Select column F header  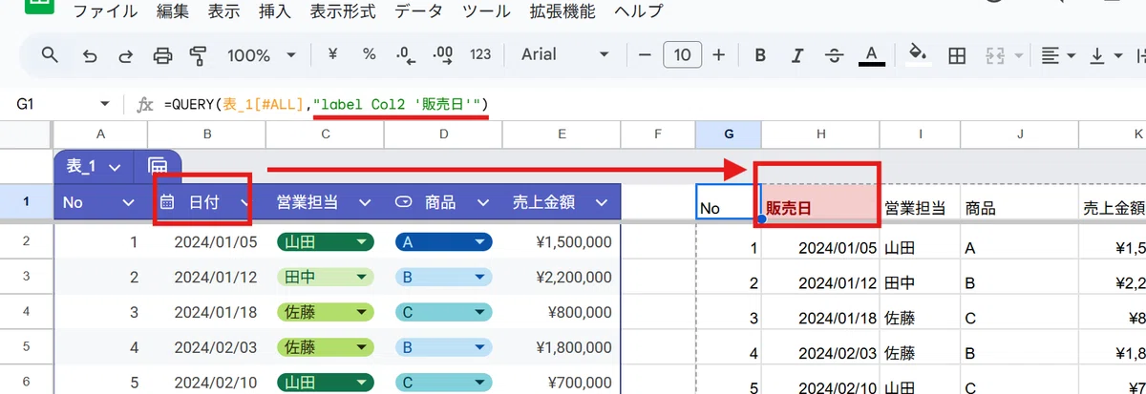pyautogui.click(x=658, y=135)
